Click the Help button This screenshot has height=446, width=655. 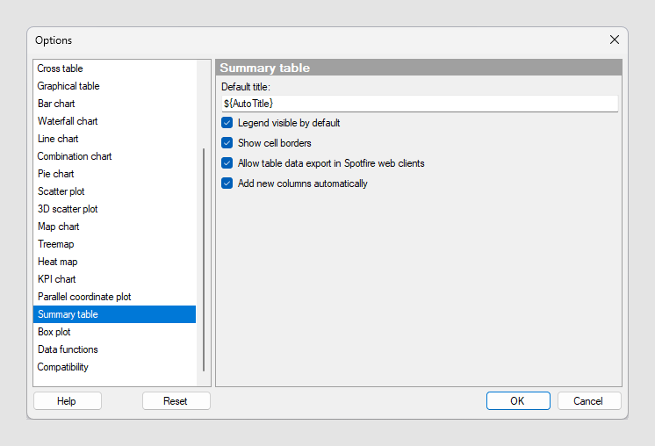pos(68,401)
